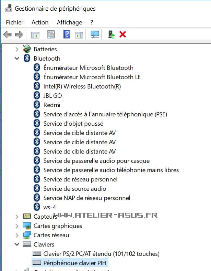Click the Back arrow toolbar icon

7,34
